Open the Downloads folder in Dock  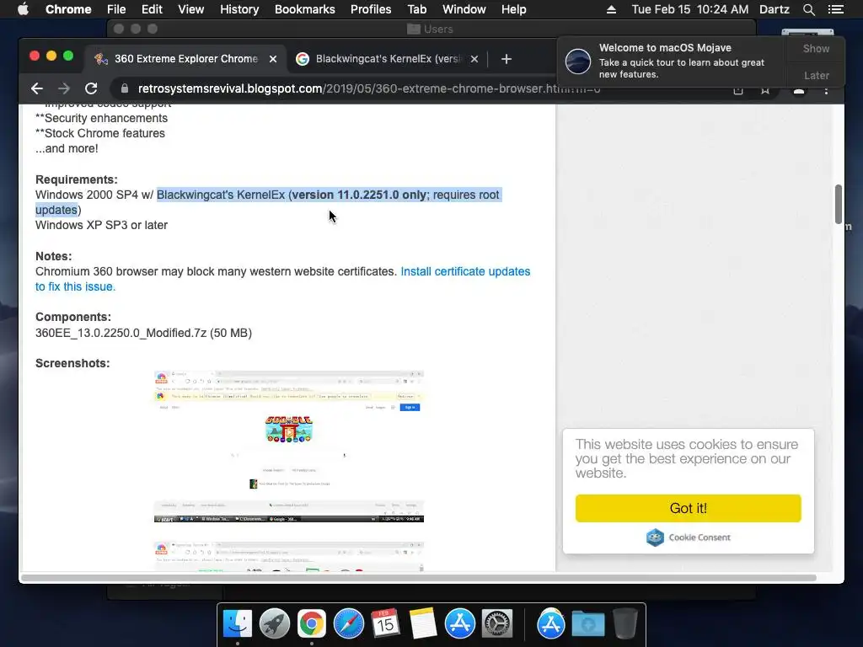coord(587,624)
